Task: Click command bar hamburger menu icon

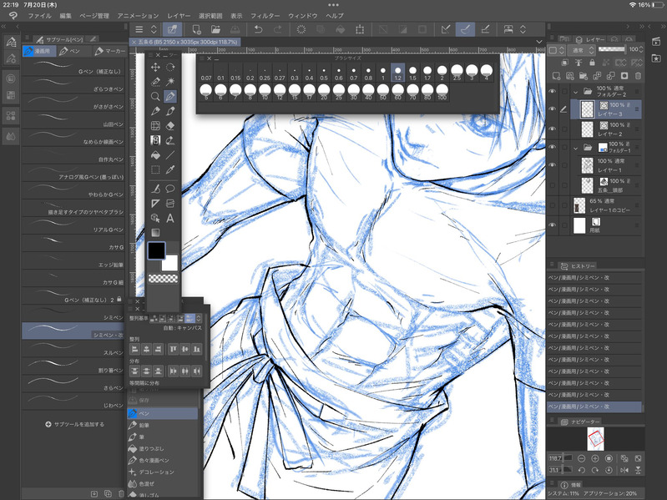Action: pos(139,29)
